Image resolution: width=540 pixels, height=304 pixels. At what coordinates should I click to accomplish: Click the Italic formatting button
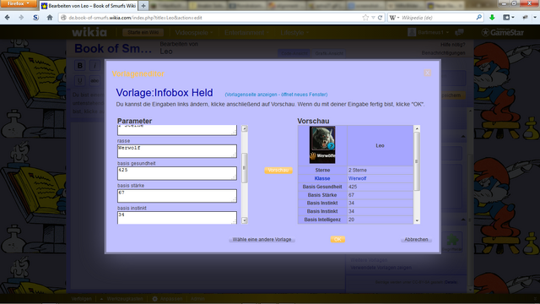[94, 66]
